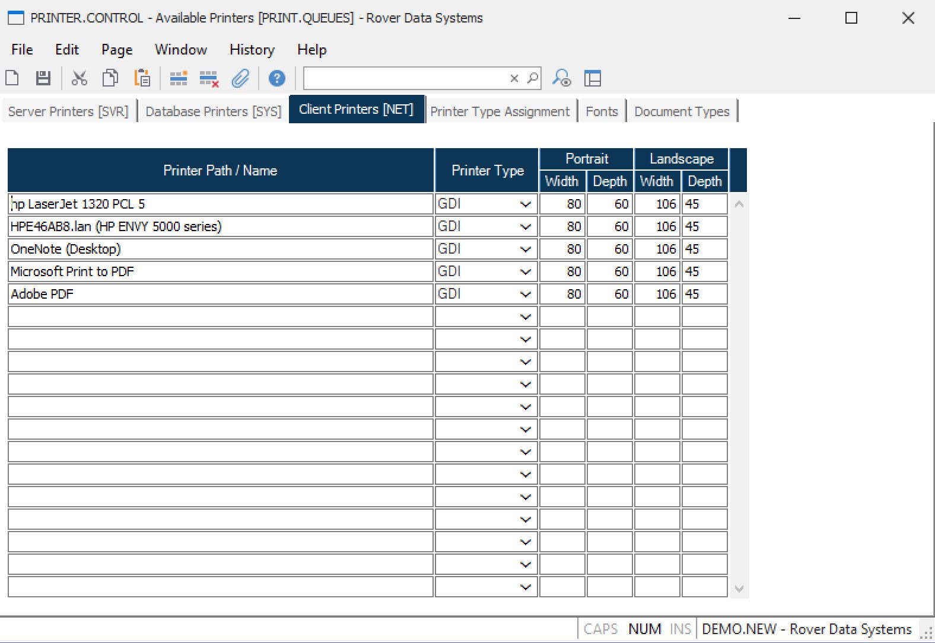Select the Microsoft Print to PDF name field
The height and width of the screenshot is (643, 935).
(x=220, y=272)
